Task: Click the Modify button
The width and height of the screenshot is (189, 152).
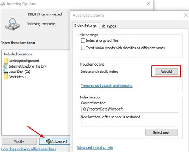Action: coord(19,141)
